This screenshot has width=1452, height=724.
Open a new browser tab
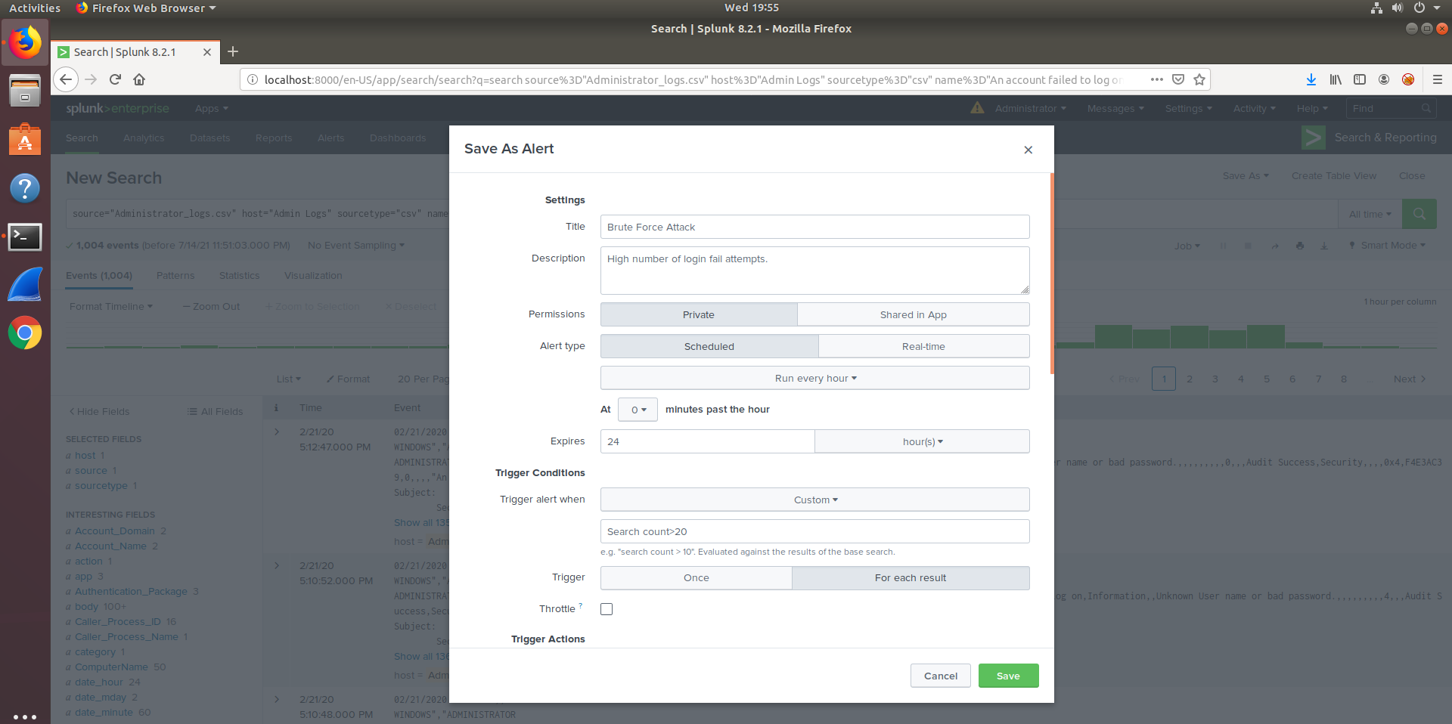[x=233, y=51]
